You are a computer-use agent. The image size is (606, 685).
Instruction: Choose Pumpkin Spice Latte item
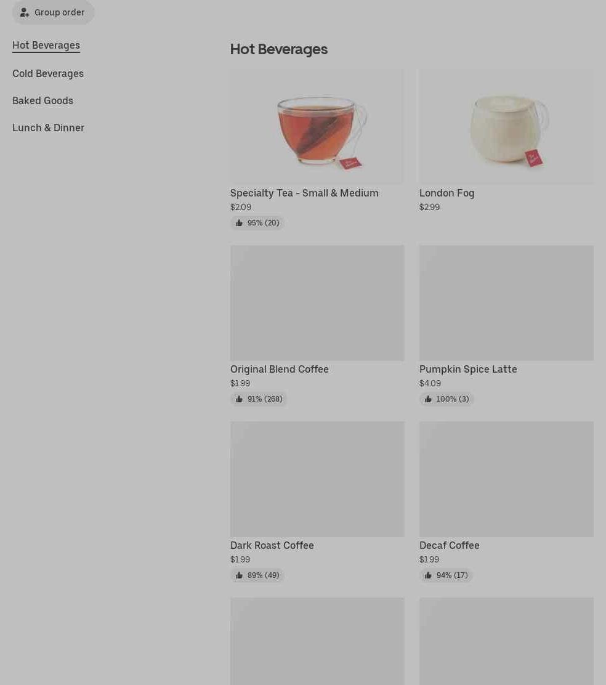[x=468, y=369]
